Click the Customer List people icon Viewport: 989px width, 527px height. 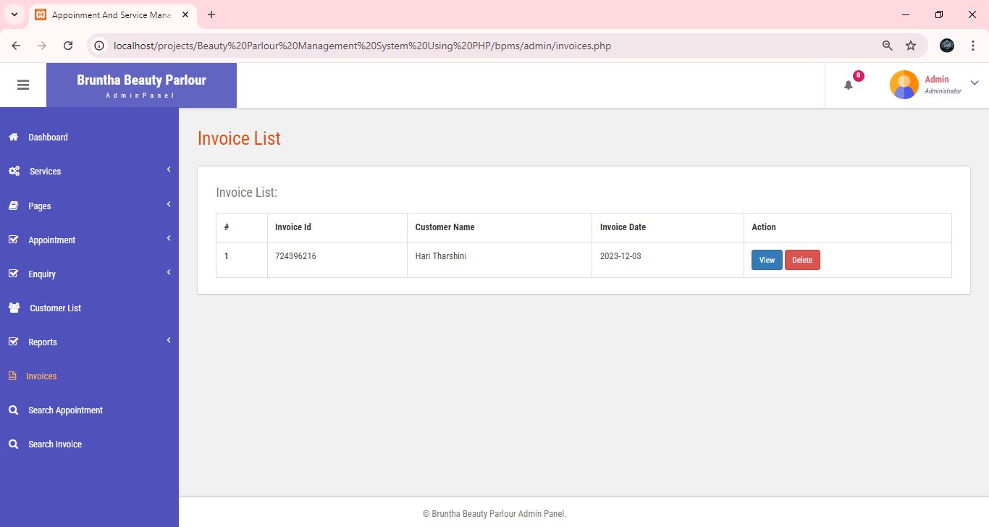[x=14, y=308]
